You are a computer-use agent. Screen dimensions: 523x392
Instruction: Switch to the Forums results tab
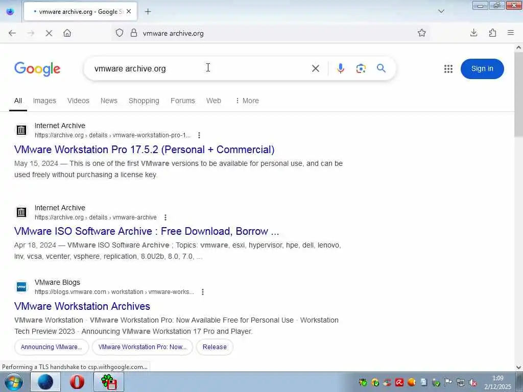point(182,101)
